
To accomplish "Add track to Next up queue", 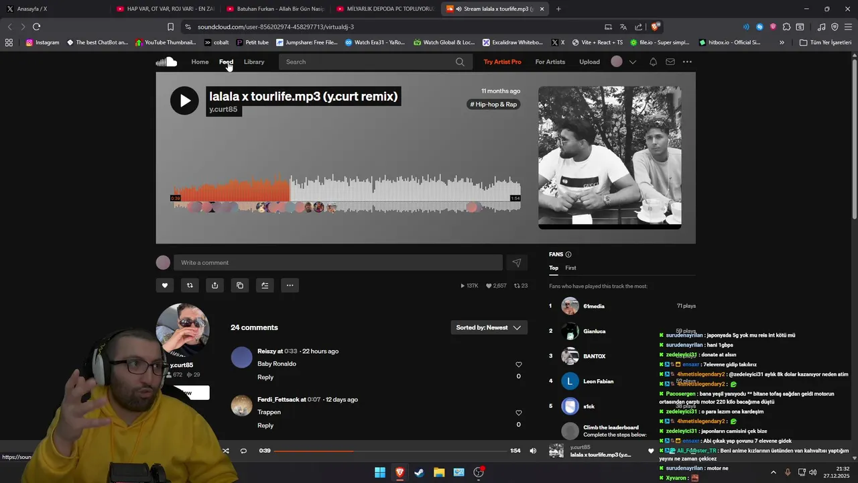I will (x=265, y=285).
